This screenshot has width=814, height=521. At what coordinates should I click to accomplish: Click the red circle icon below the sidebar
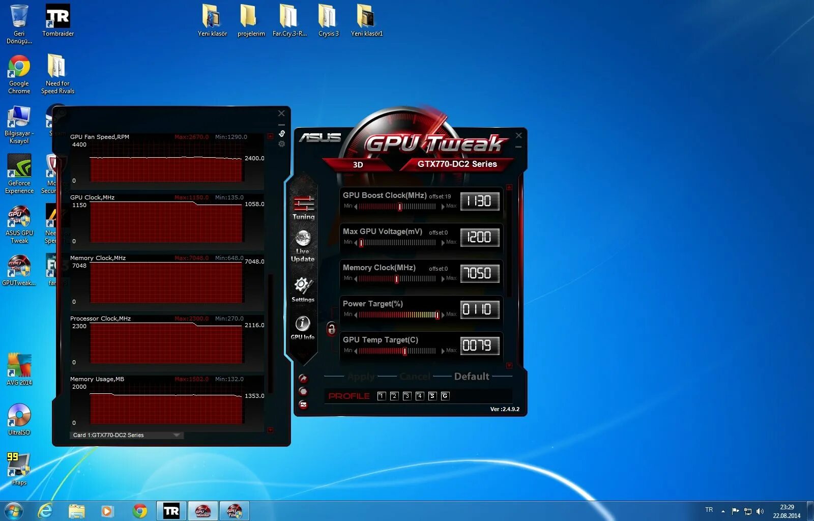(x=303, y=391)
